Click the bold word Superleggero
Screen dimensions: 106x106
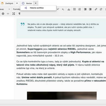(x=35, y=49)
